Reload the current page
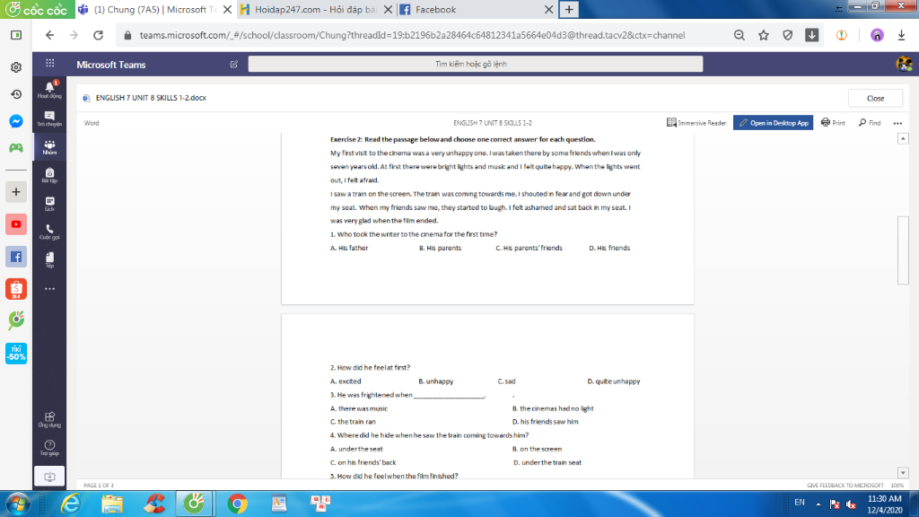This screenshot has height=517, width=919. [x=98, y=35]
